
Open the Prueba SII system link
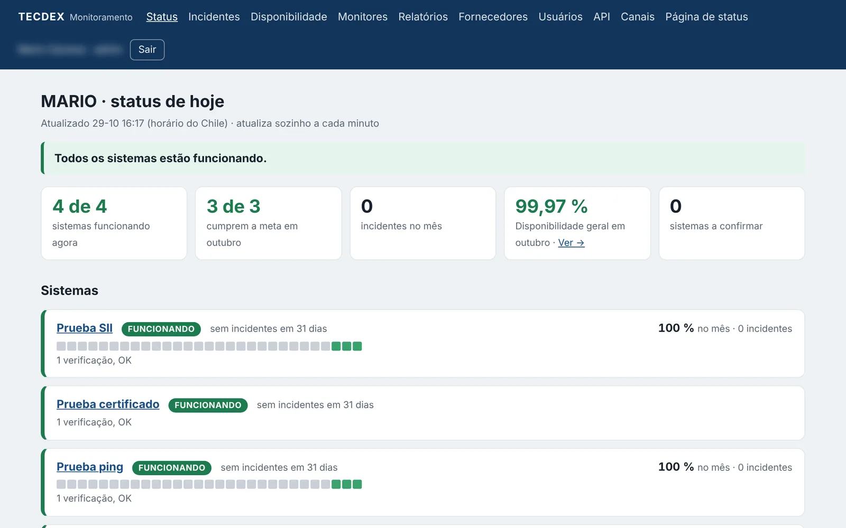(85, 328)
